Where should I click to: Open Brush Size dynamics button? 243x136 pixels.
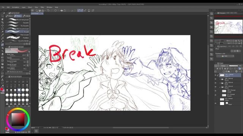[28, 55]
